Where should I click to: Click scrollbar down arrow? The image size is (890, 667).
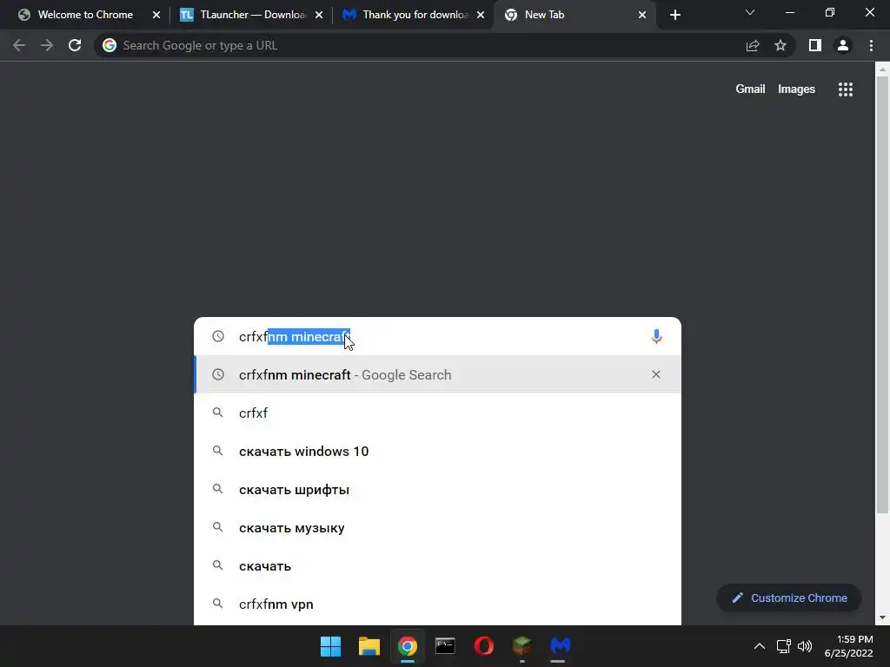[882, 617]
